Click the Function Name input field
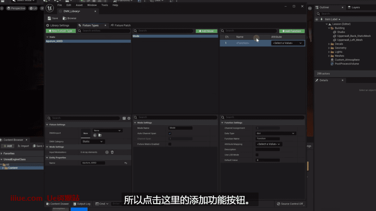The height and width of the screenshot is (211, 376). (267, 139)
